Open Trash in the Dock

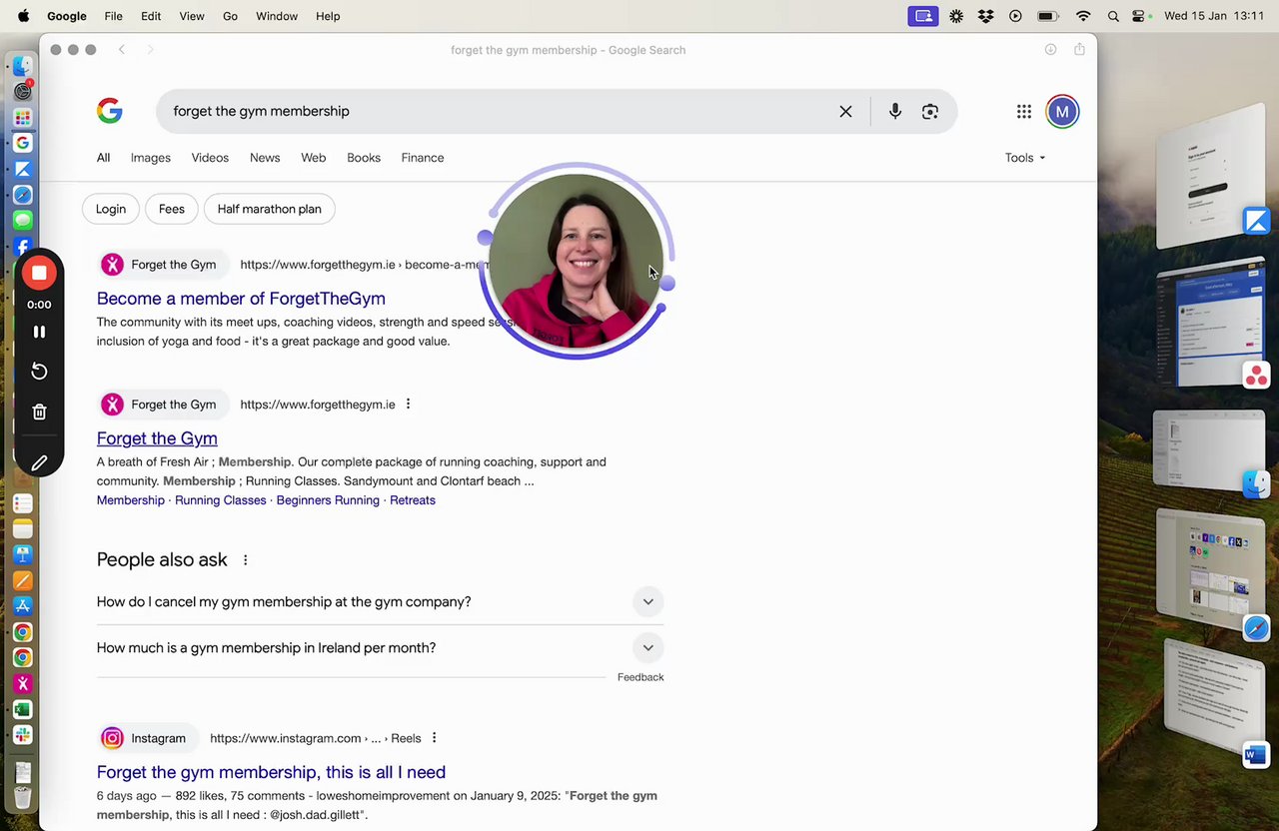(22, 797)
